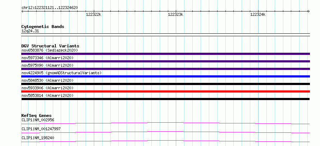Click the Cytogenetic Bands track title
The image size is (320, 146).
[x=43, y=27]
